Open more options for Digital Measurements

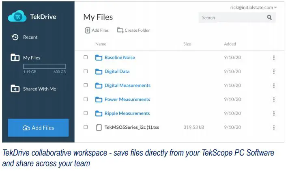tap(274, 85)
